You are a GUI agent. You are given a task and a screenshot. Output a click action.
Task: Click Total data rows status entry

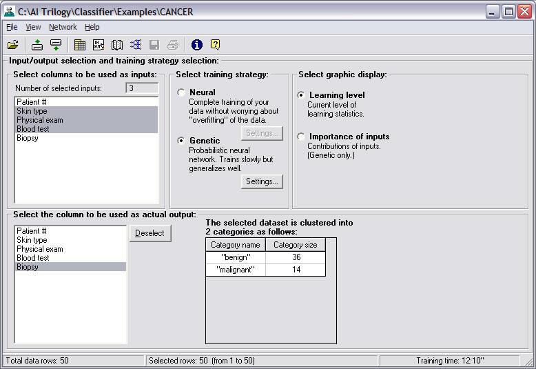pos(74,361)
